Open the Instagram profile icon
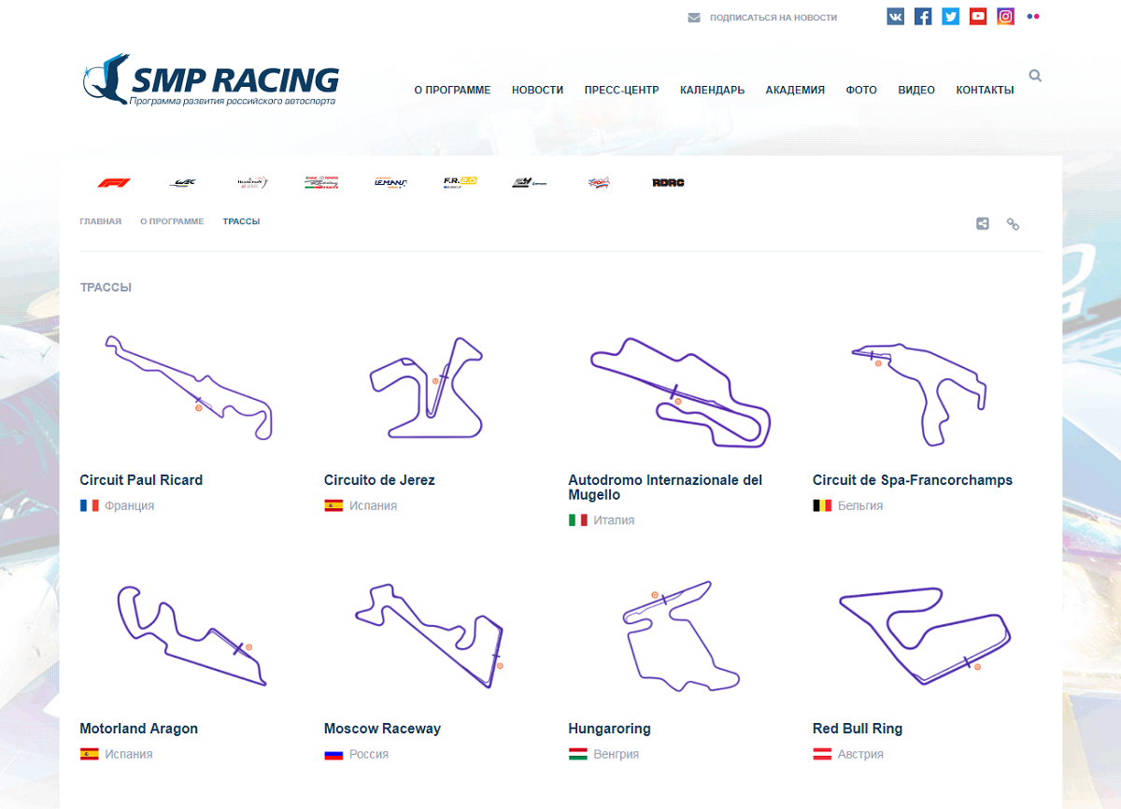 pyautogui.click(x=1005, y=16)
